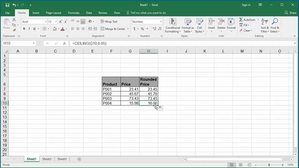The image size is (299, 168).
Task: Delete cells using the Delete icon
Action: click(221, 22)
